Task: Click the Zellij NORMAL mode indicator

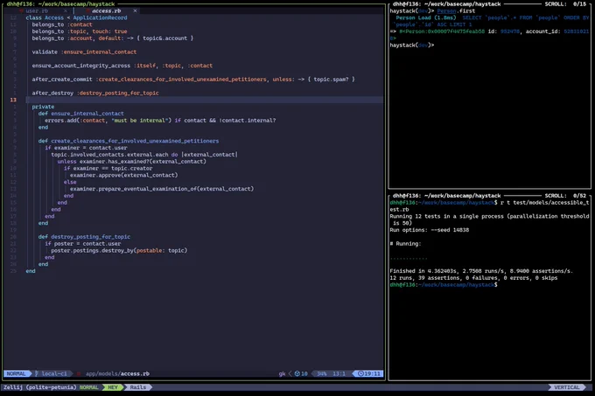Action: click(x=88, y=387)
